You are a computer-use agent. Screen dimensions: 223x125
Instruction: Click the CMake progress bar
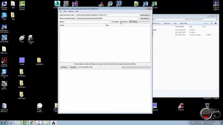point(136,67)
